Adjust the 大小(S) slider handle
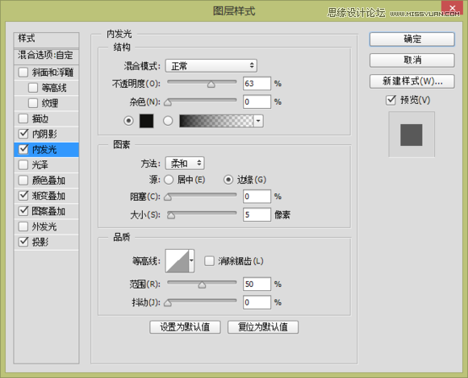This screenshot has height=378, width=468. [x=171, y=215]
